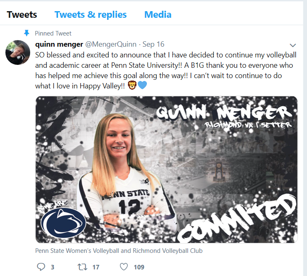The height and width of the screenshot is (276, 307).
Task: Open quinn menger's profile avatar
Action: coord(17,52)
